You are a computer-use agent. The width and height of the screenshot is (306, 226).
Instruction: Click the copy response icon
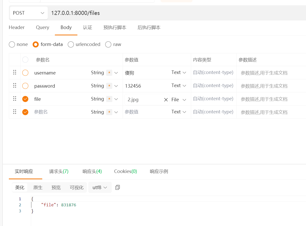click(117, 187)
